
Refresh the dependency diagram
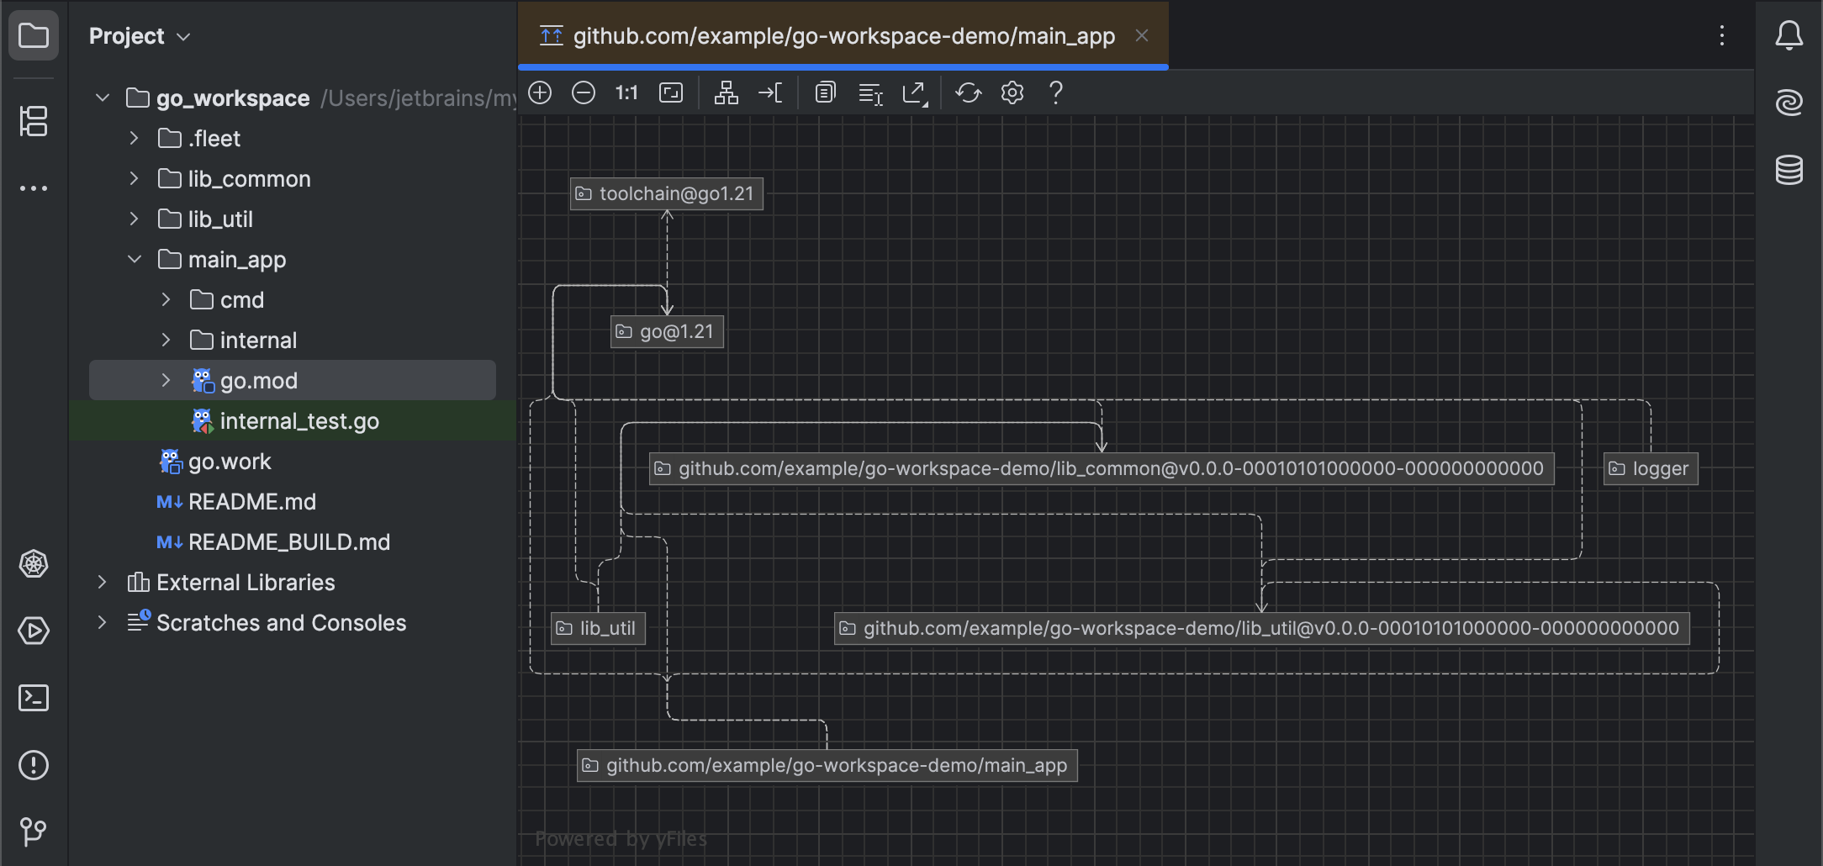(x=968, y=92)
